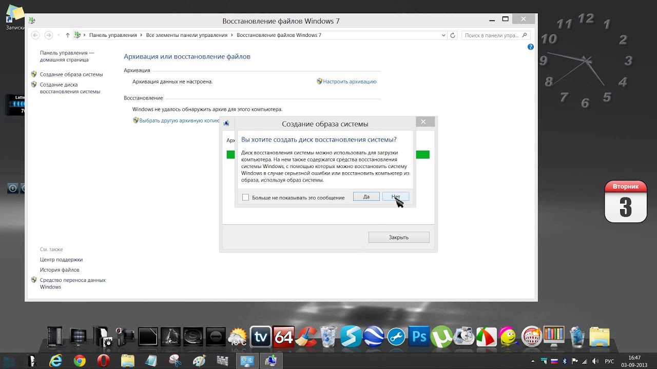This screenshot has height=369, width=657.
Task: Open uTorrent from the dock
Action: click(441, 337)
